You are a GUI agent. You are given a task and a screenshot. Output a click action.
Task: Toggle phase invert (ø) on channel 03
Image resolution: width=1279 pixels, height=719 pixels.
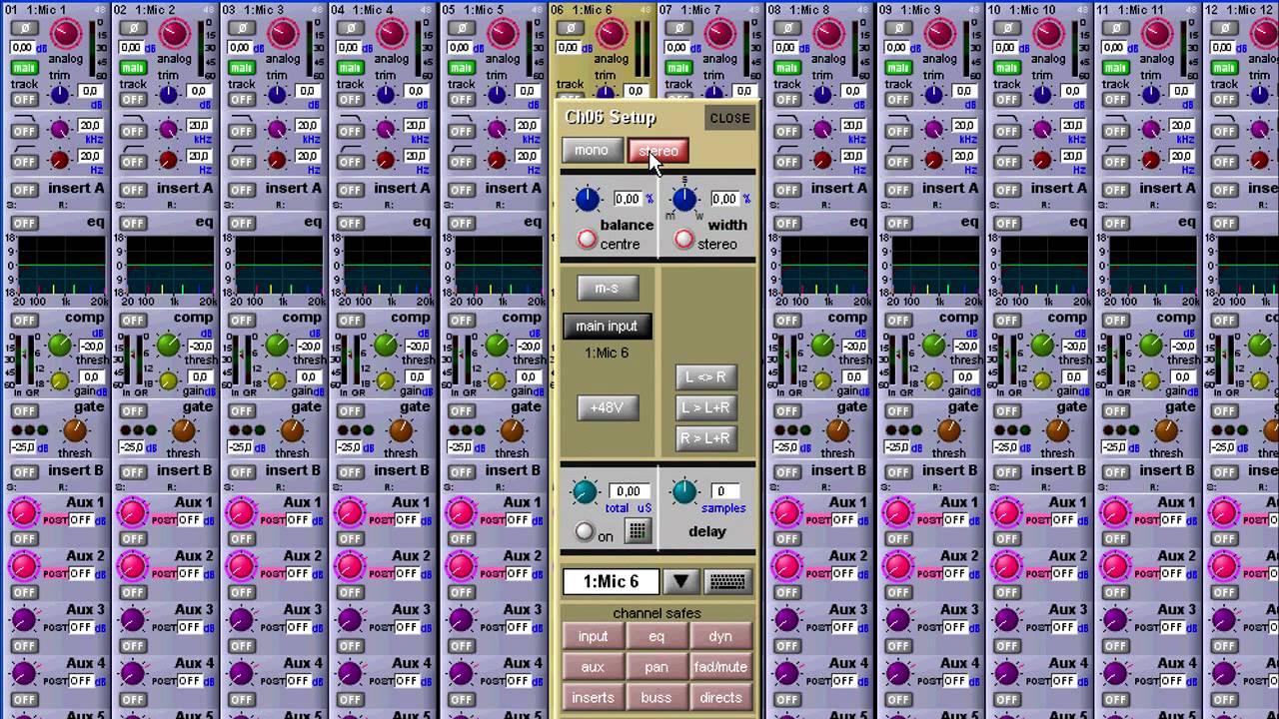pyautogui.click(x=242, y=29)
